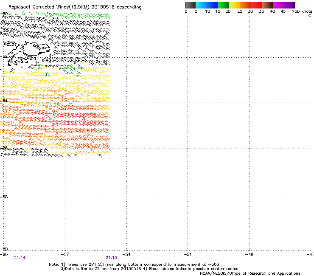Click the -54 latitude label on left axis
Image resolution: width=314 pixels, height=276 pixels.
4,101
